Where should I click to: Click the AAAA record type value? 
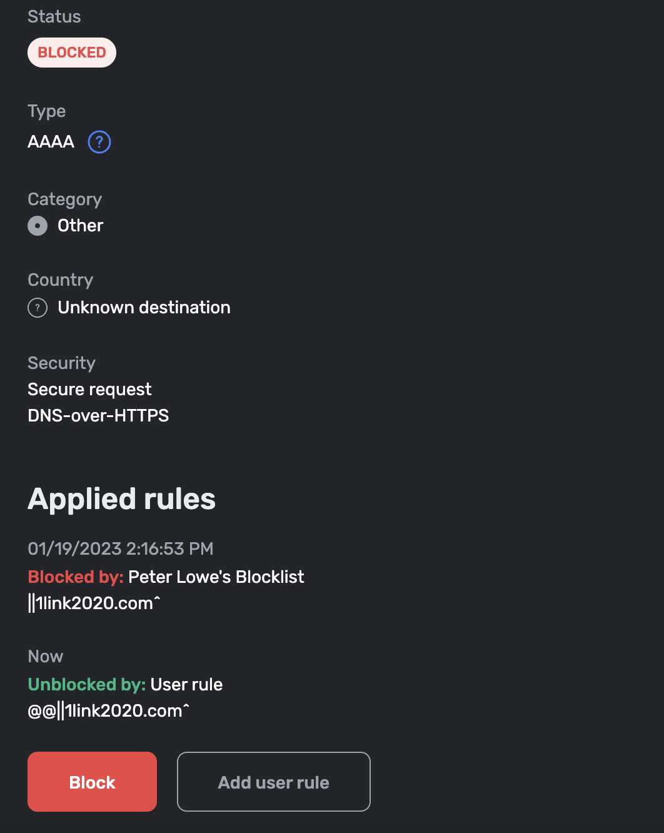(x=51, y=142)
